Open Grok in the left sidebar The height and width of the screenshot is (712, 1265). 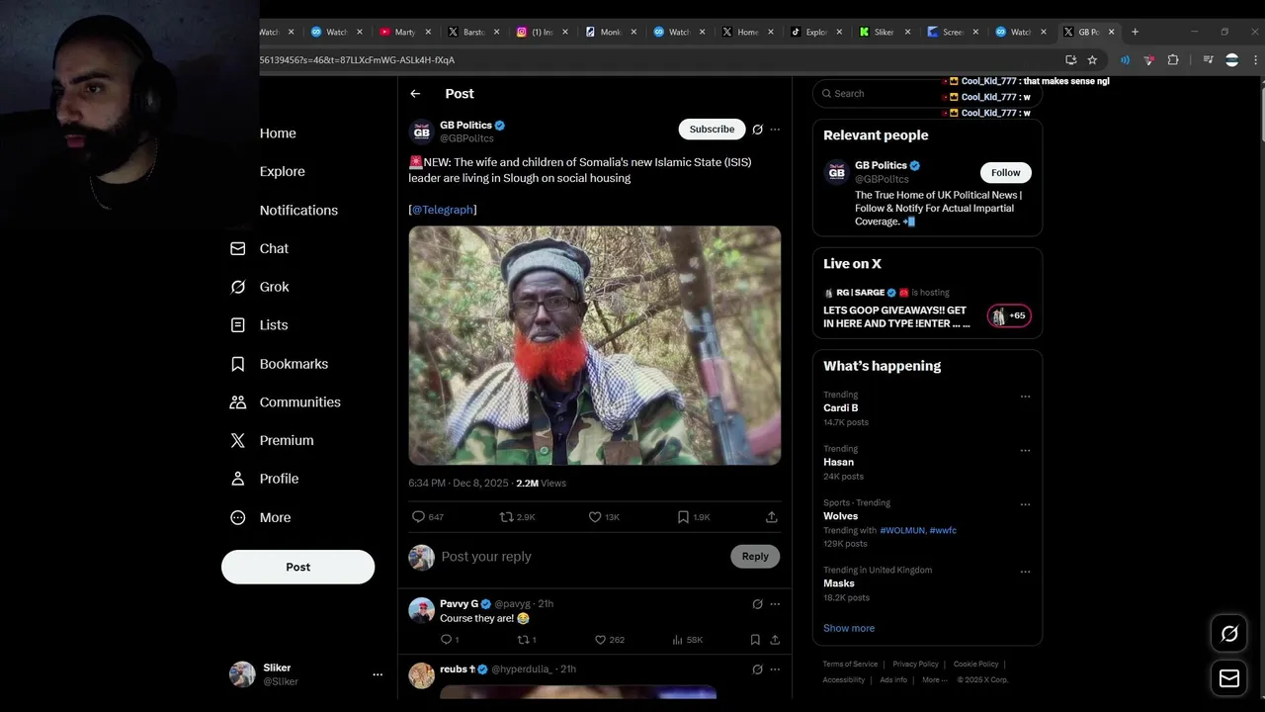click(x=259, y=287)
